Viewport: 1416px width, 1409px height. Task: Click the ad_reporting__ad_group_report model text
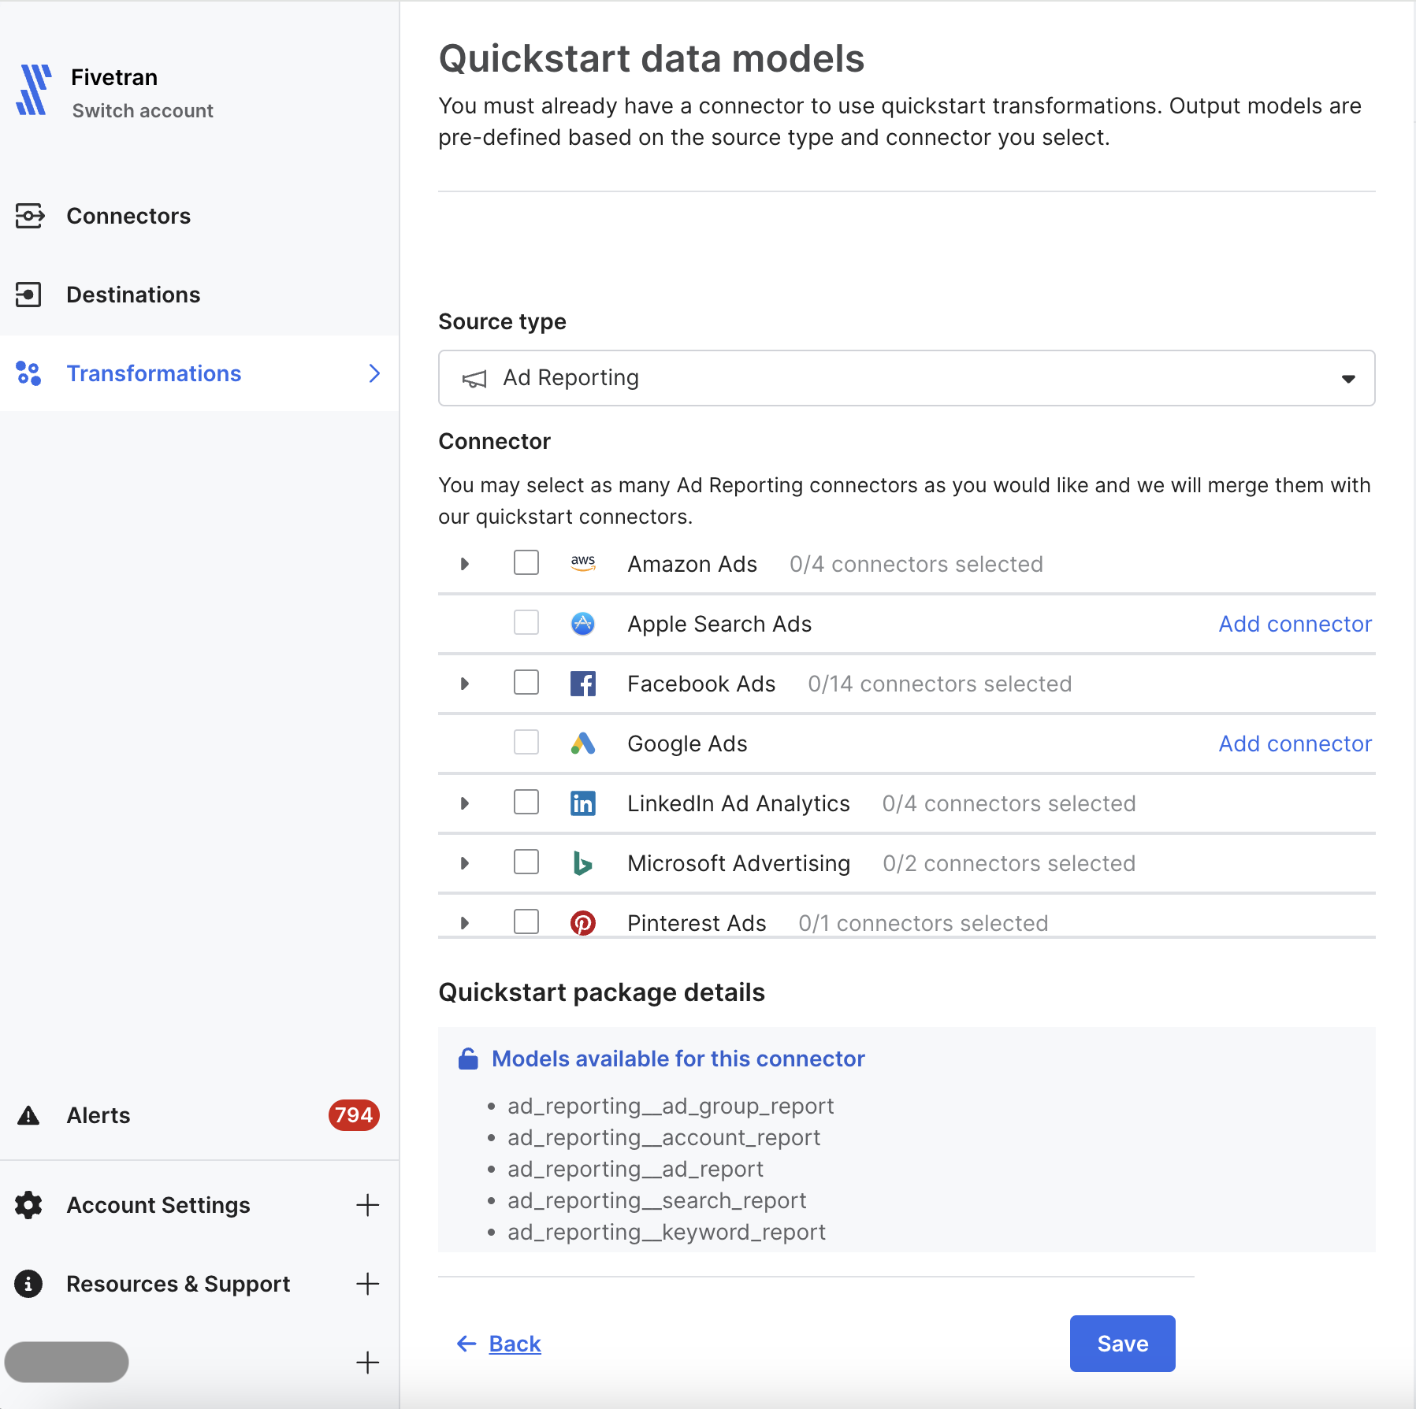(x=671, y=1107)
